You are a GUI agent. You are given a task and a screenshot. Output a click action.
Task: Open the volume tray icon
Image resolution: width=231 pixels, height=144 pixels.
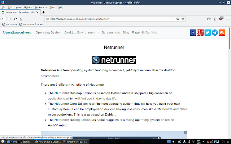tap(174, 141)
